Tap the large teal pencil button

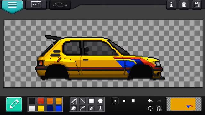14,104
